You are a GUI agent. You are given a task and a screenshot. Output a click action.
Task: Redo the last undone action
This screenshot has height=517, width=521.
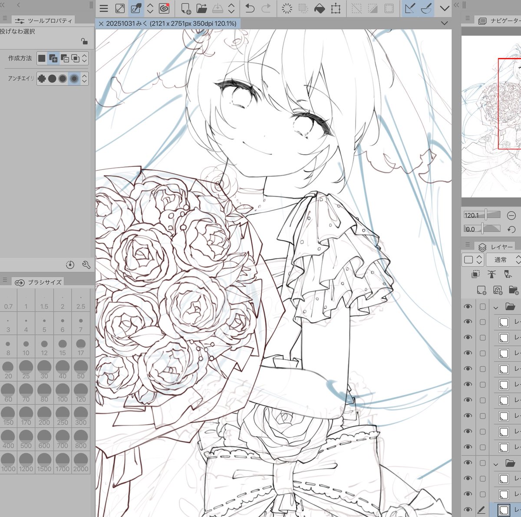tap(266, 8)
